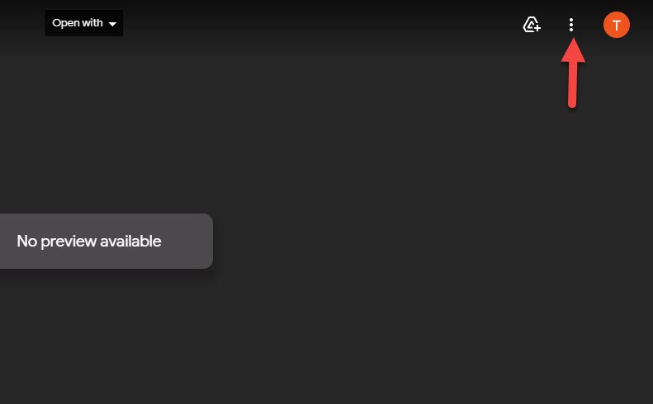Open settings menu indicated by red arrow
This screenshot has width=653, height=404.
click(x=571, y=25)
